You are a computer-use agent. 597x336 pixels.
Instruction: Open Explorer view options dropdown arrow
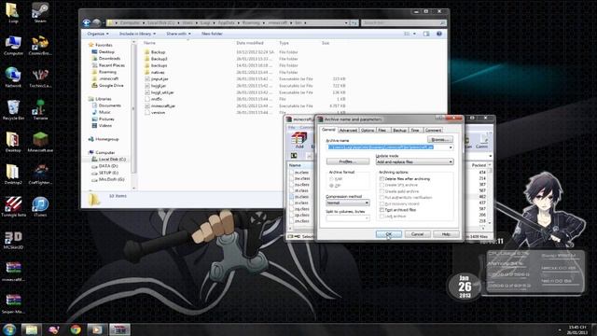coord(414,34)
